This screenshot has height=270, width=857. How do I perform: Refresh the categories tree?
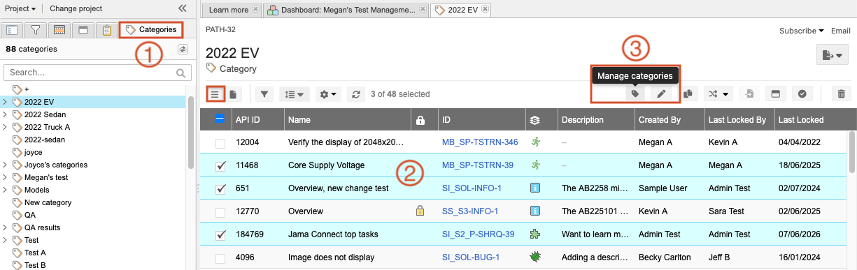coord(183,50)
